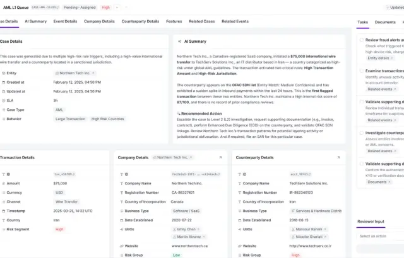Open Documents link under last Validate task
404x258 pixels.
pyautogui.click(x=379, y=182)
